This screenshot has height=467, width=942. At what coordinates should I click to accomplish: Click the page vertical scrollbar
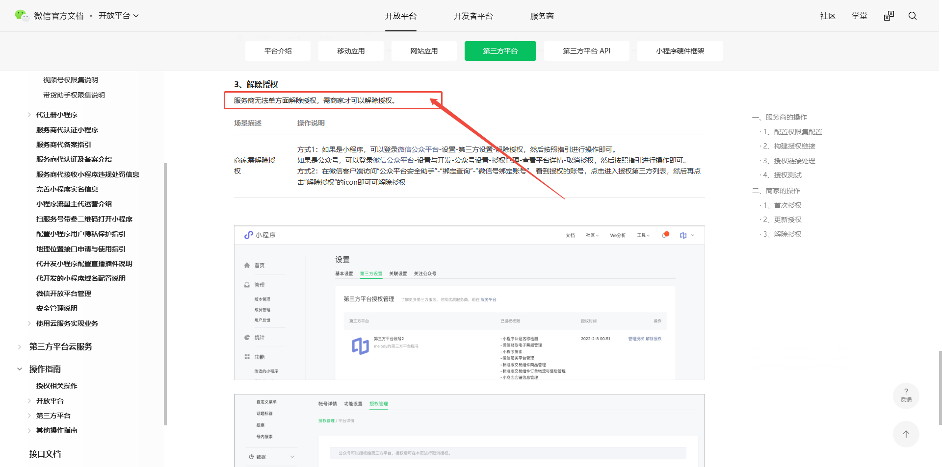click(x=940, y=387)
